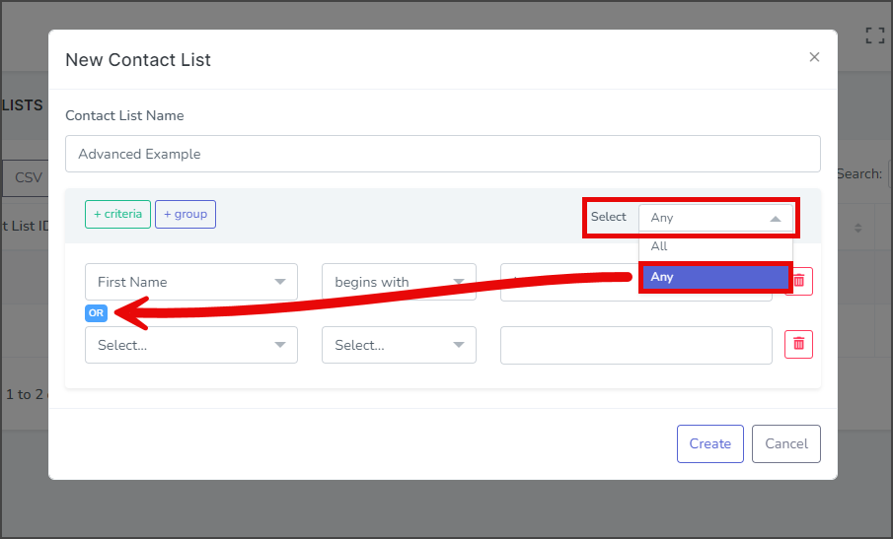Expand second row operator Select dropdown
The width and height of the screenshot is (893, 539).
pos(399,345)
